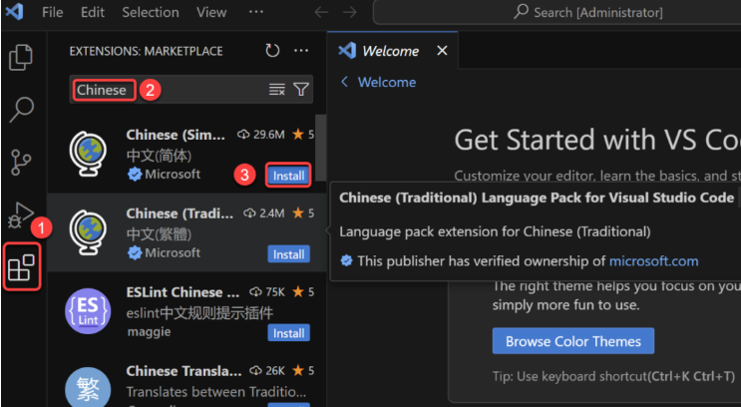Viewport: 741px width, 407px height.
Task: Click the Search [Administrator] command box
Action: (x=556, y=12)
